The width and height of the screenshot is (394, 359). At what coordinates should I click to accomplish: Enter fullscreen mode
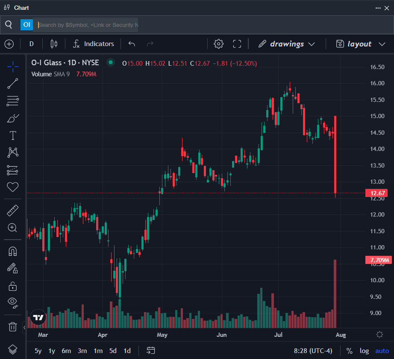point(237,44)
